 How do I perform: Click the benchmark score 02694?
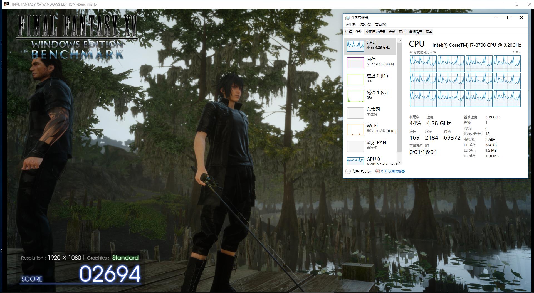point(110,274)
